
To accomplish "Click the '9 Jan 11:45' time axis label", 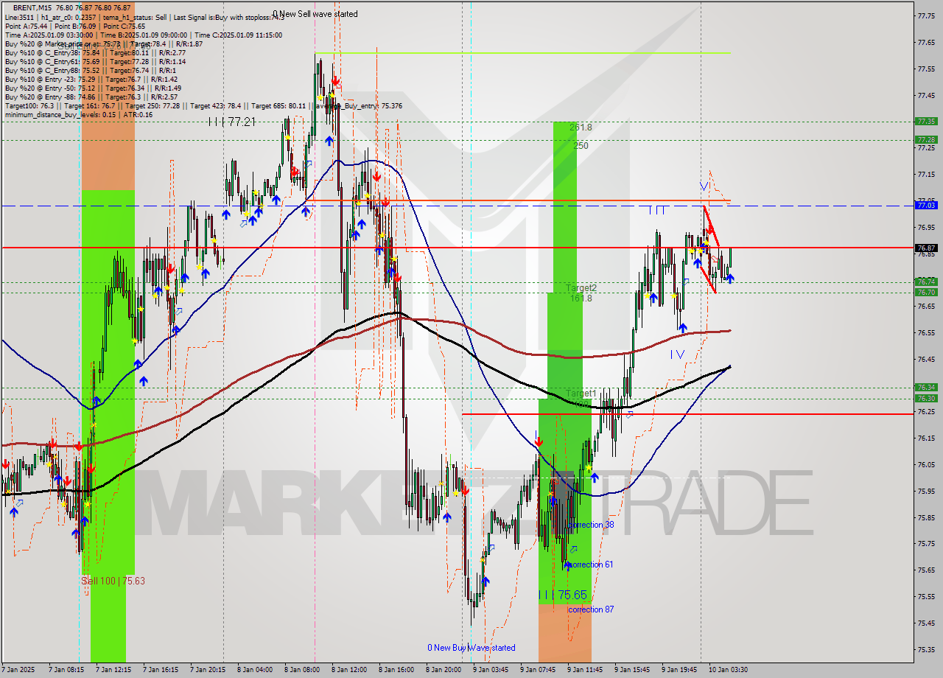I will 585,670.
